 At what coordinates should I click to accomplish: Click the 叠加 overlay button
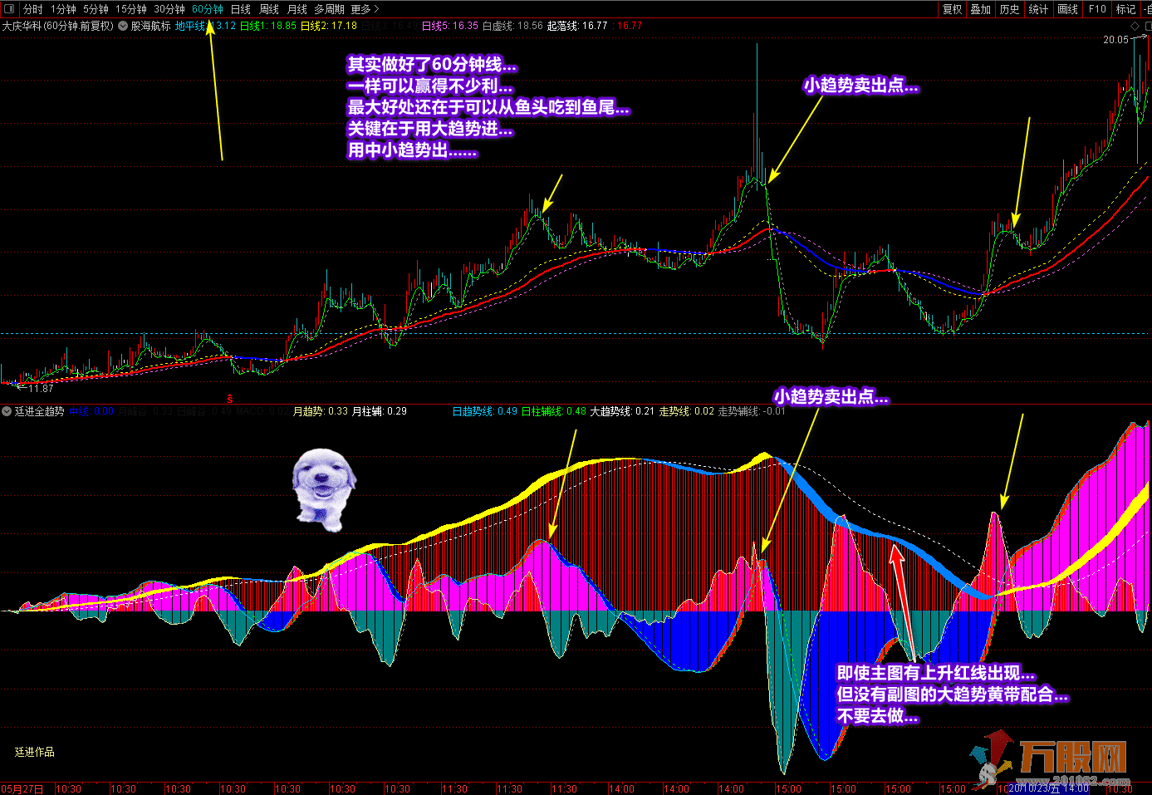tap(981, 9)
